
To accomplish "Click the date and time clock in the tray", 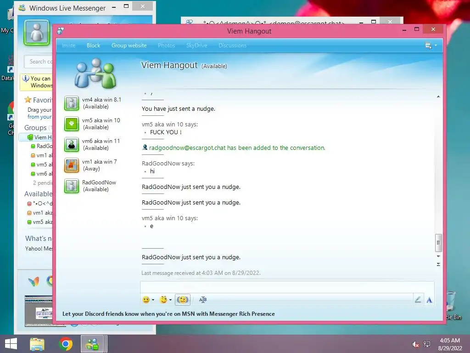I will [450, 344].
